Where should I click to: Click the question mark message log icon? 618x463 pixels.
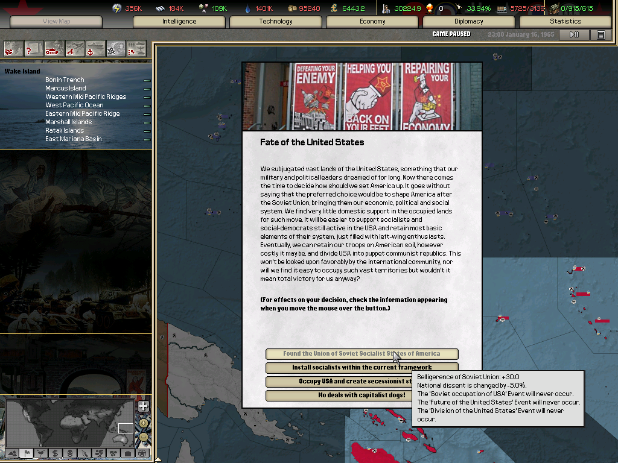click(x=34, y=48)
